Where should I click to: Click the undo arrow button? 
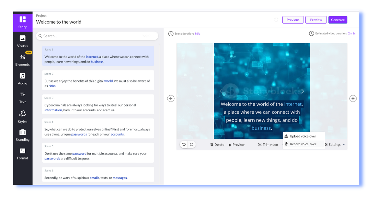pos(184,144)
